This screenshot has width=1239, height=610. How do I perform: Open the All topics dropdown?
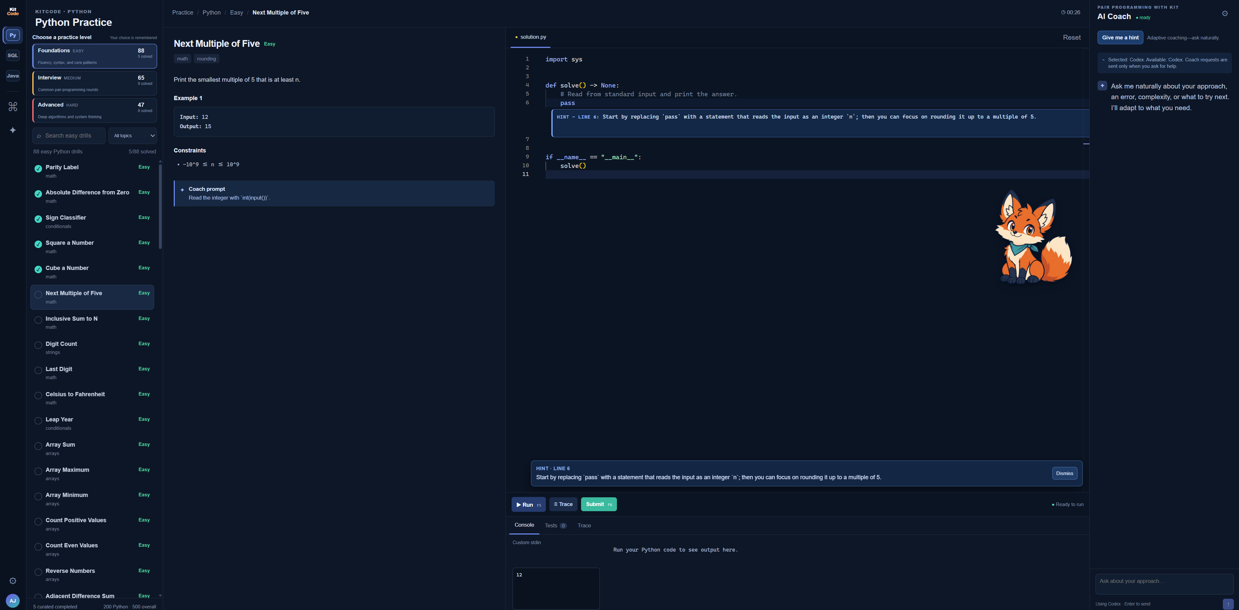click(x=133, y=136)
